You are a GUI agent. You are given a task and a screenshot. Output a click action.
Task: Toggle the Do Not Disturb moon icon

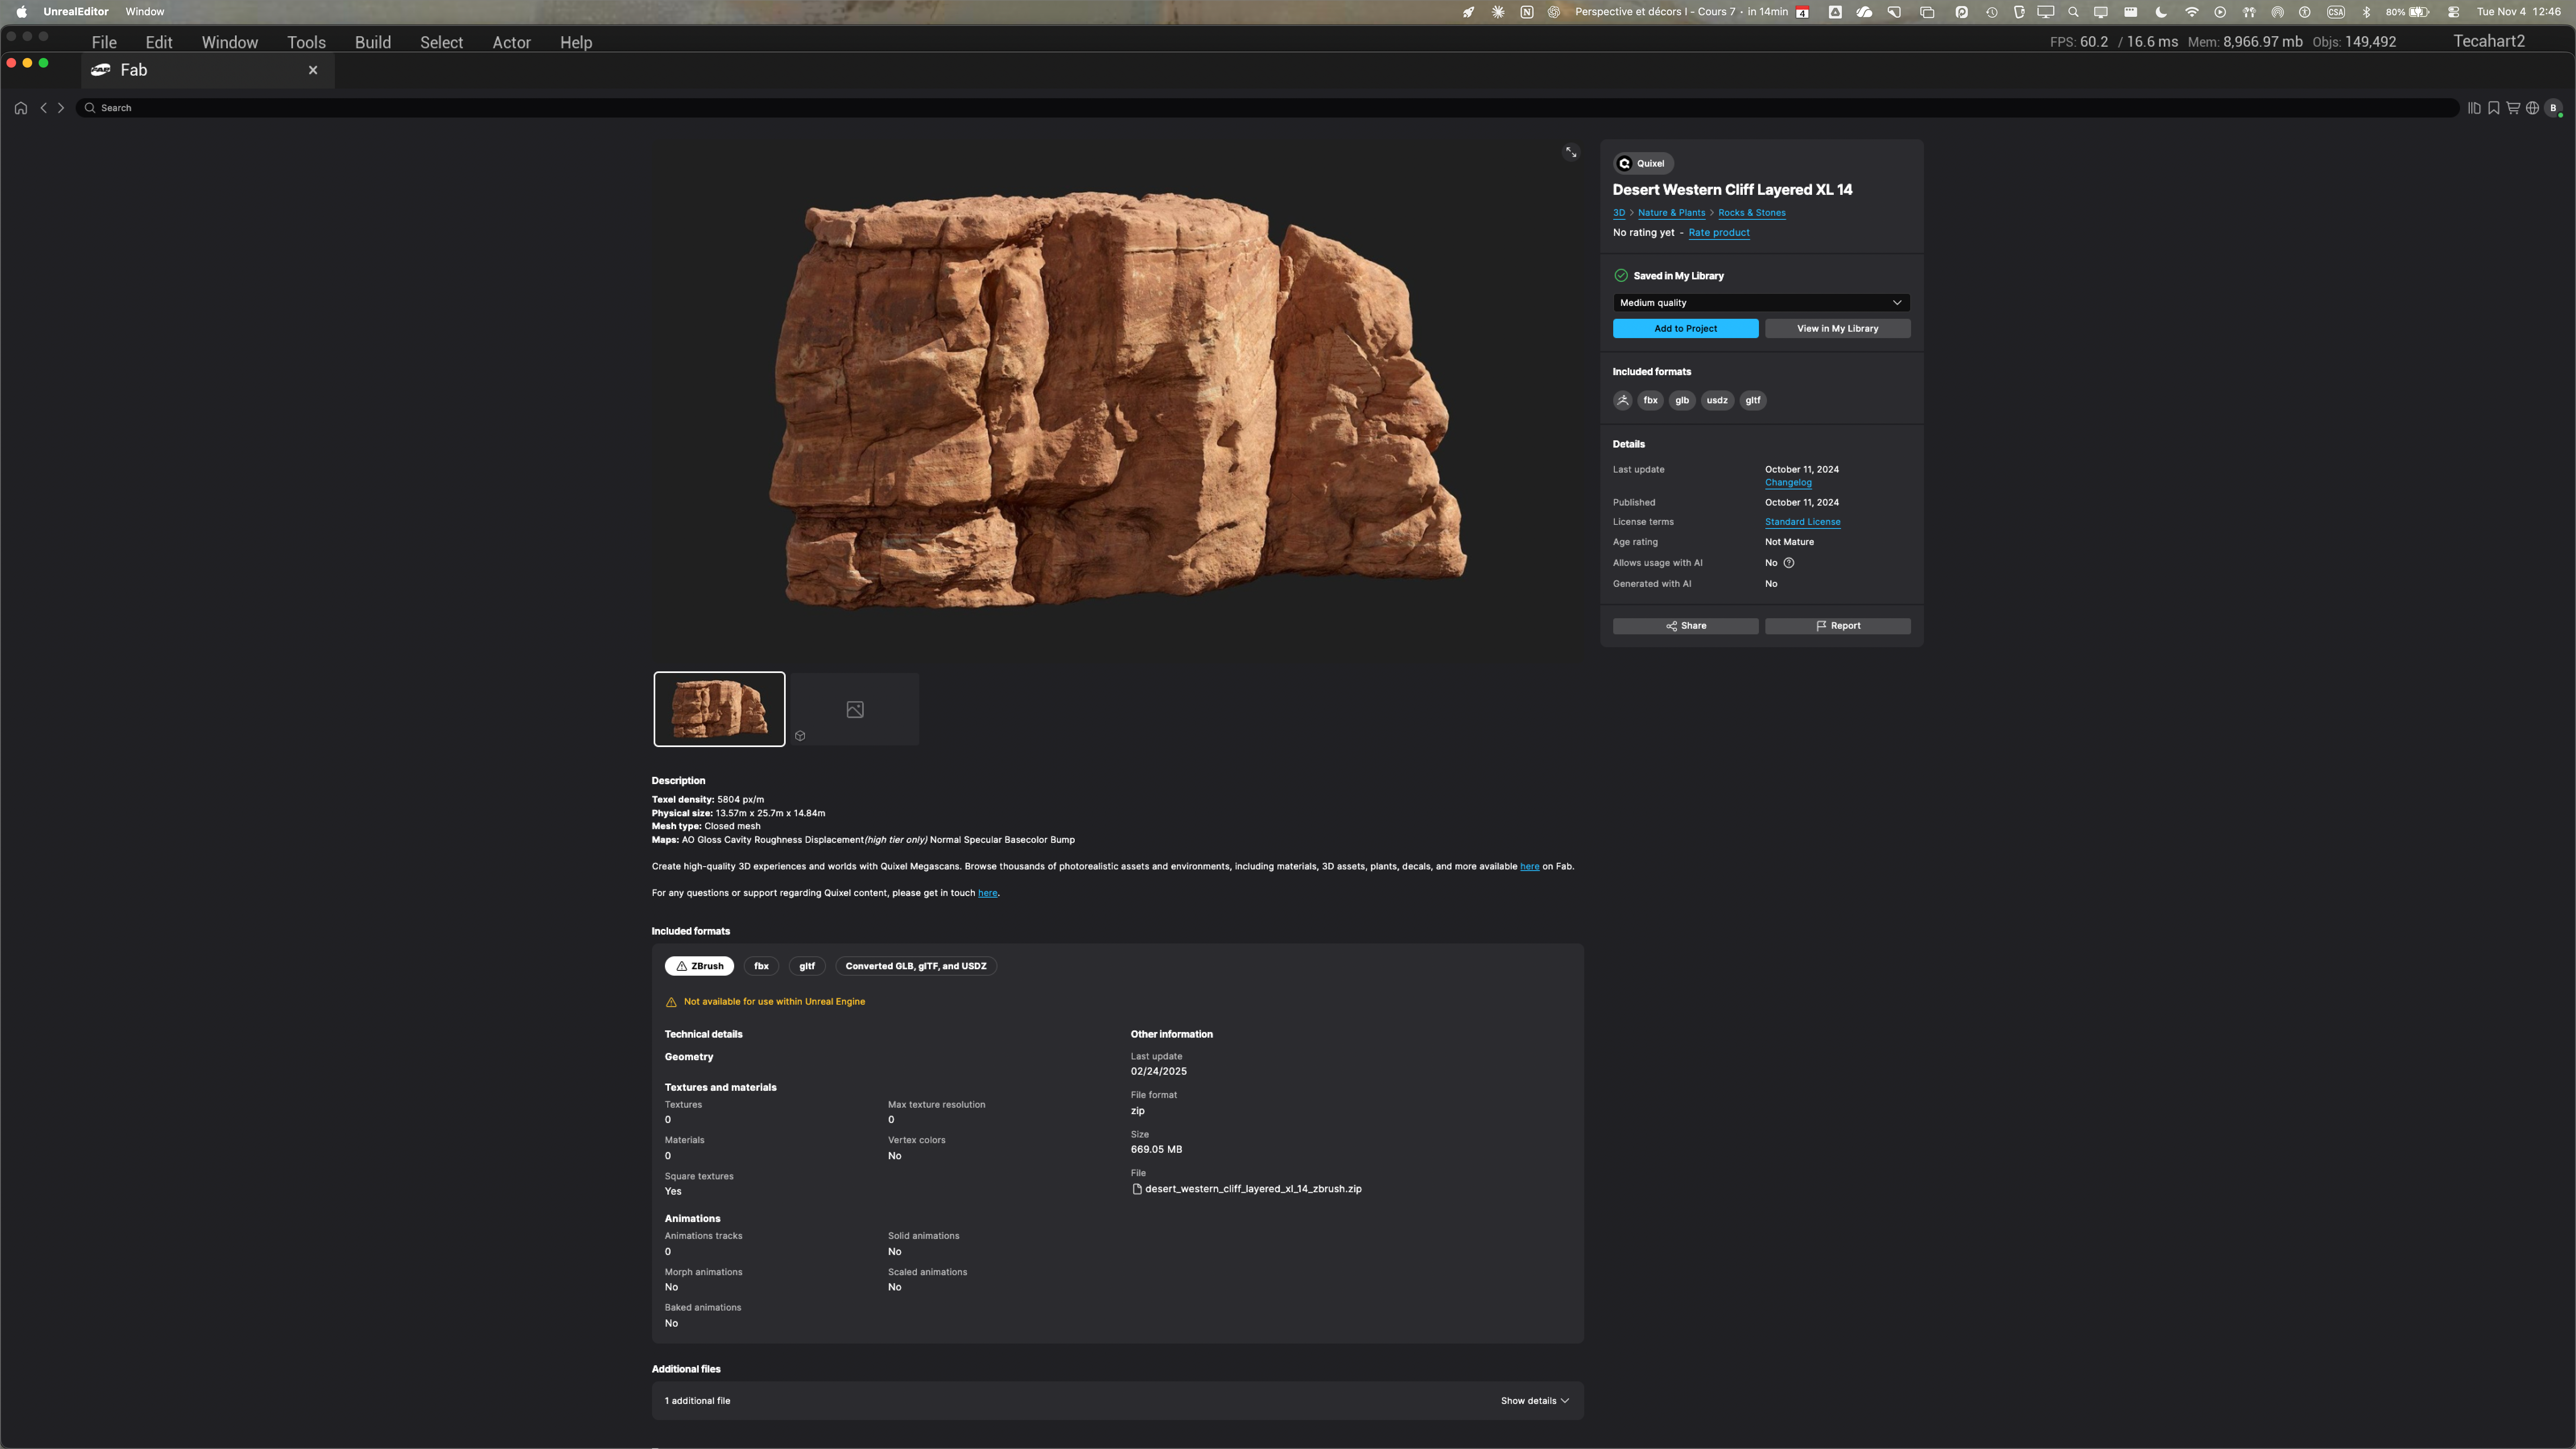[x=2161, y=12]
